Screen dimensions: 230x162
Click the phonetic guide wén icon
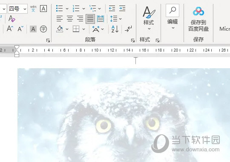[33, 9]
